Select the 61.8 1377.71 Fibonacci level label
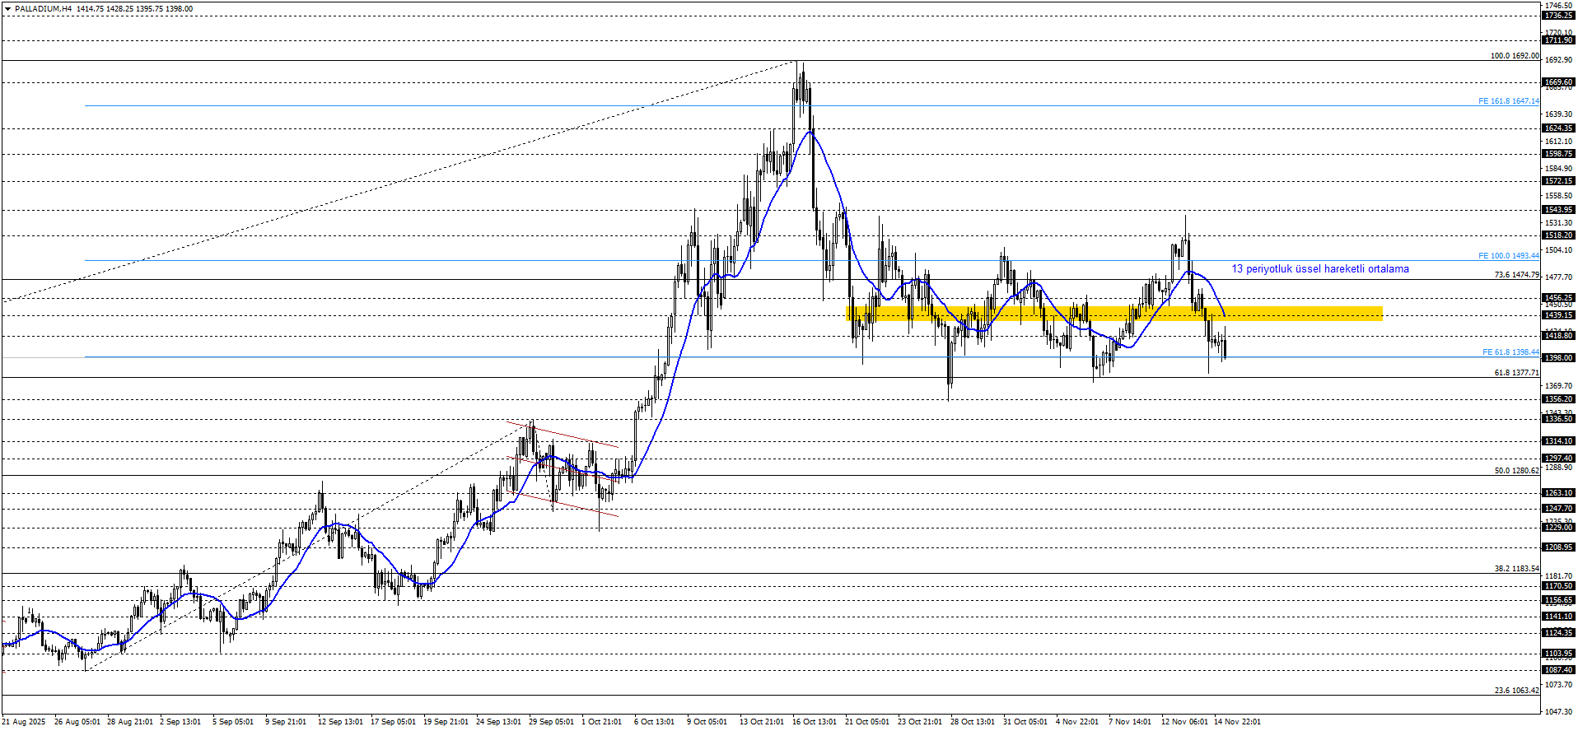Screen dimensions: 1578x731 point(1515,373)
